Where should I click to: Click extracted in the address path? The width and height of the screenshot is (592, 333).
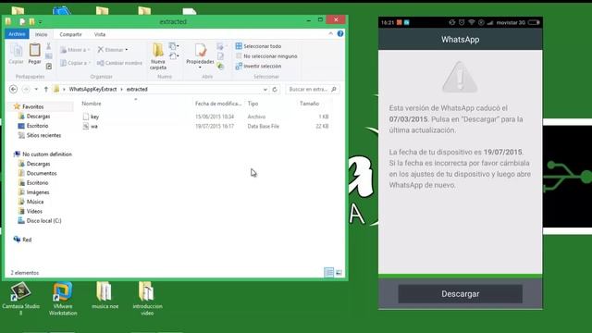(137, 90)
